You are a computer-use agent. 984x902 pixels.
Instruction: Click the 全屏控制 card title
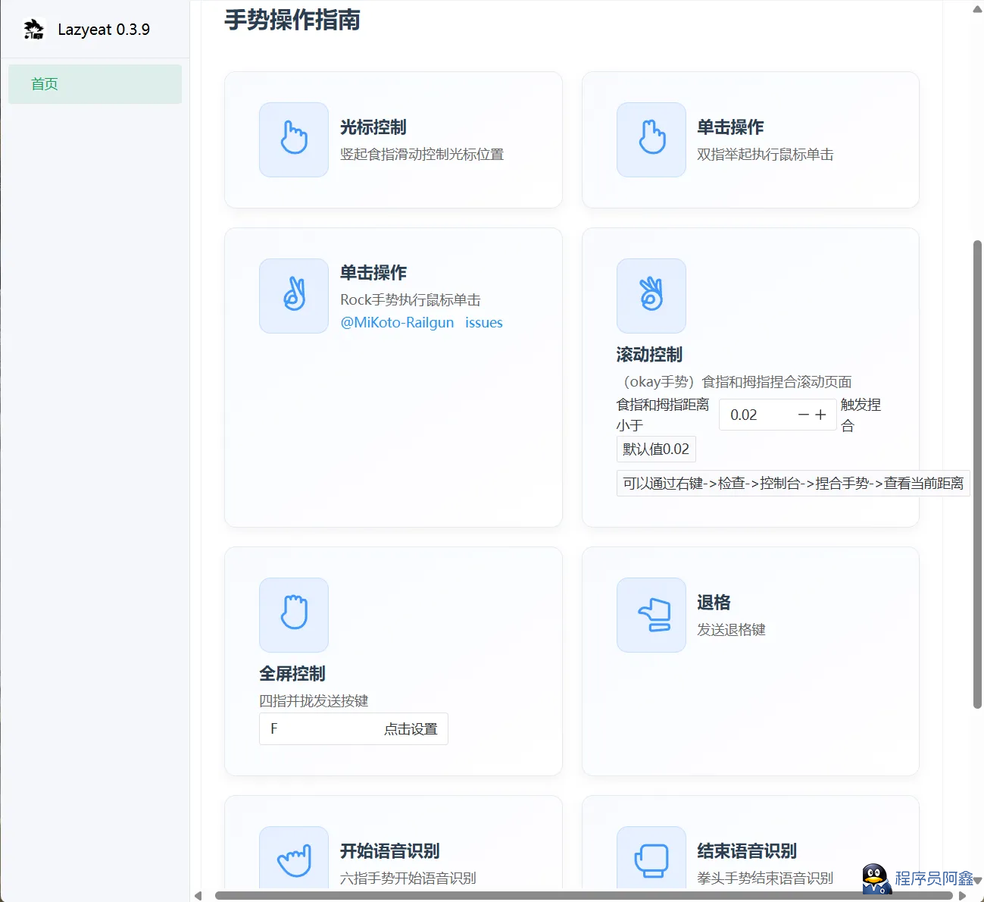click(292, 673)
